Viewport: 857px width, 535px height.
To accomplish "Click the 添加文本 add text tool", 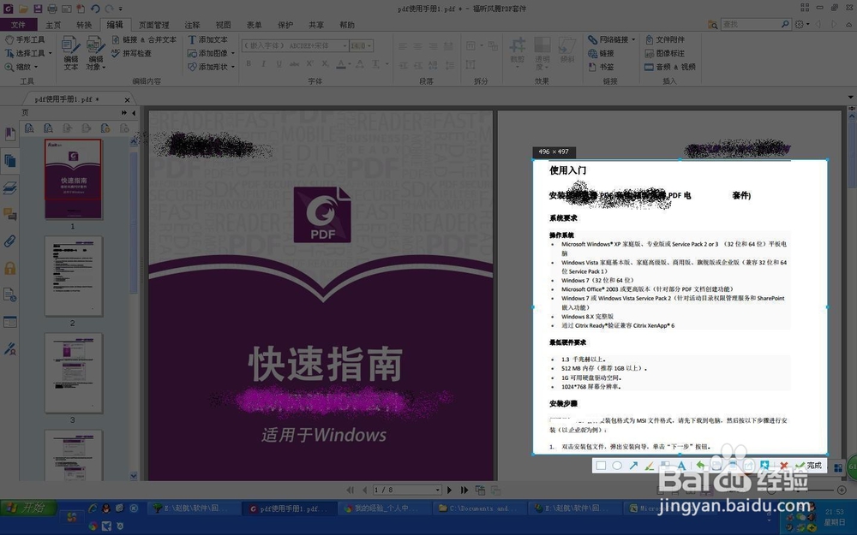I will coord(207,40).
